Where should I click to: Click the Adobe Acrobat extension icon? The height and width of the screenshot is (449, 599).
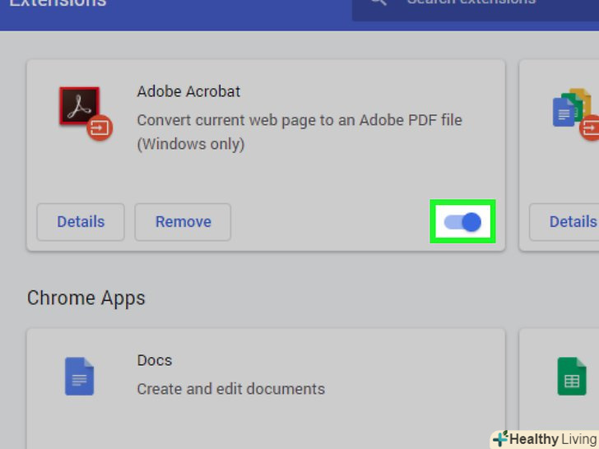click(86, 113)
